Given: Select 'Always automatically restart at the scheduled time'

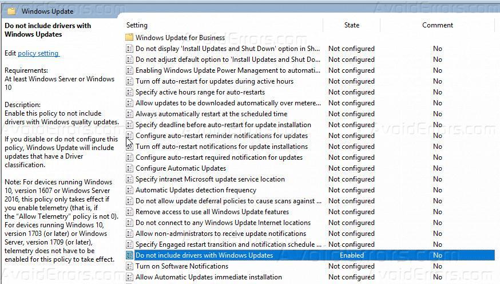Looking at the screenshot, I should click(211, 114).
